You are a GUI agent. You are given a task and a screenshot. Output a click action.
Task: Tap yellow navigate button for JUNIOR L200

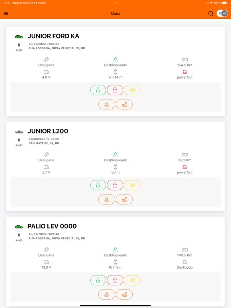pos(132,185)
